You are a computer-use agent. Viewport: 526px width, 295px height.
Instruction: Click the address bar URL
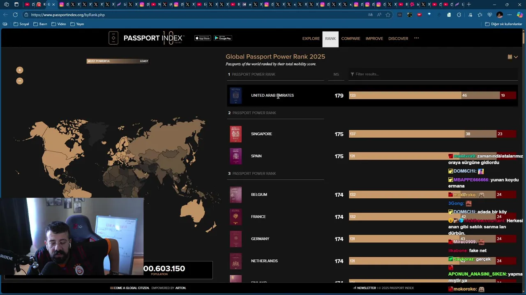point(68,15)
